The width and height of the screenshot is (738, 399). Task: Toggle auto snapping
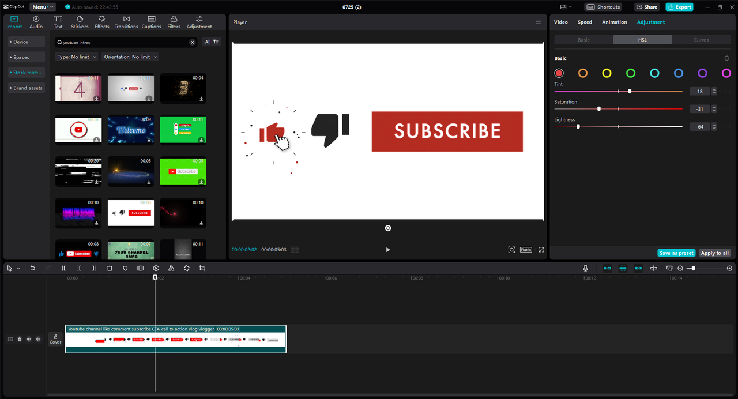[x=623, y=268]
